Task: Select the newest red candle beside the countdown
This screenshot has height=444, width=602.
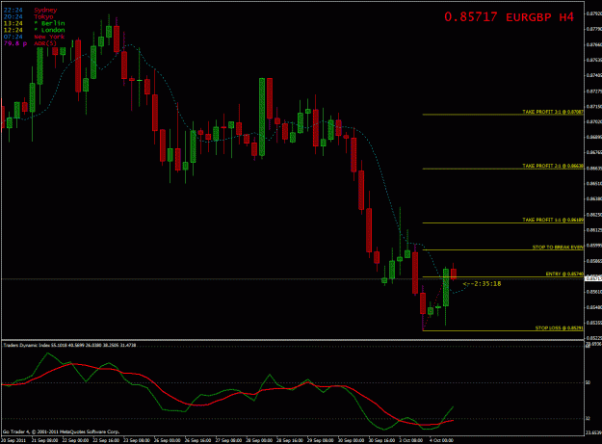Action: point(454,274)
